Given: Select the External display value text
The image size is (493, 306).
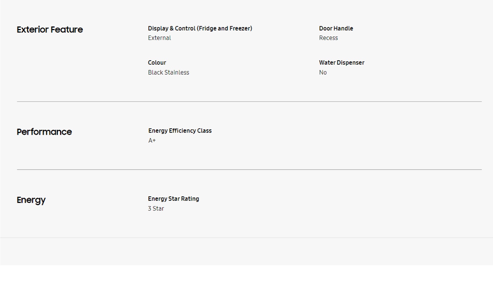Looking at the screenshot, I should [159, 38].
